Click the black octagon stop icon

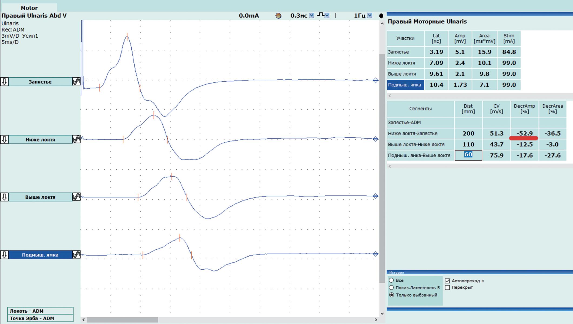[381, 16]
